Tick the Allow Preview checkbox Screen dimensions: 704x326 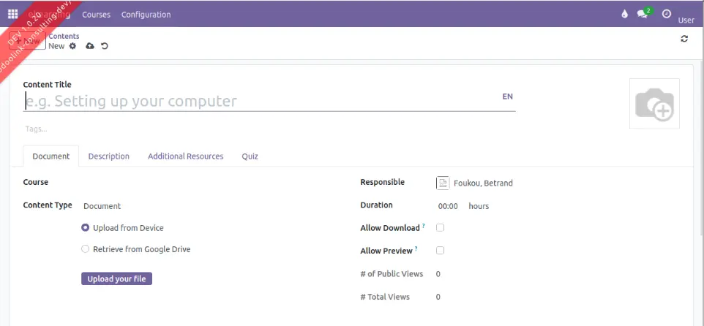[440, 251]
